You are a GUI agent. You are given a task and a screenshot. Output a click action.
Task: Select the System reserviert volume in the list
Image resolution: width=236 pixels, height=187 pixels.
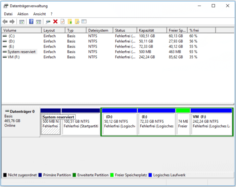point(22,52)
